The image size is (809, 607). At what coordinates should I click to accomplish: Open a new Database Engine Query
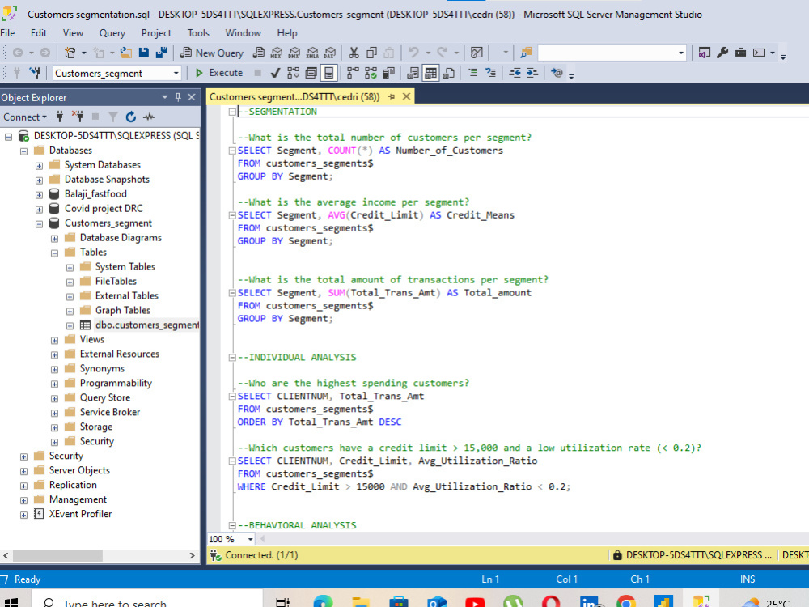coord(259,53)
